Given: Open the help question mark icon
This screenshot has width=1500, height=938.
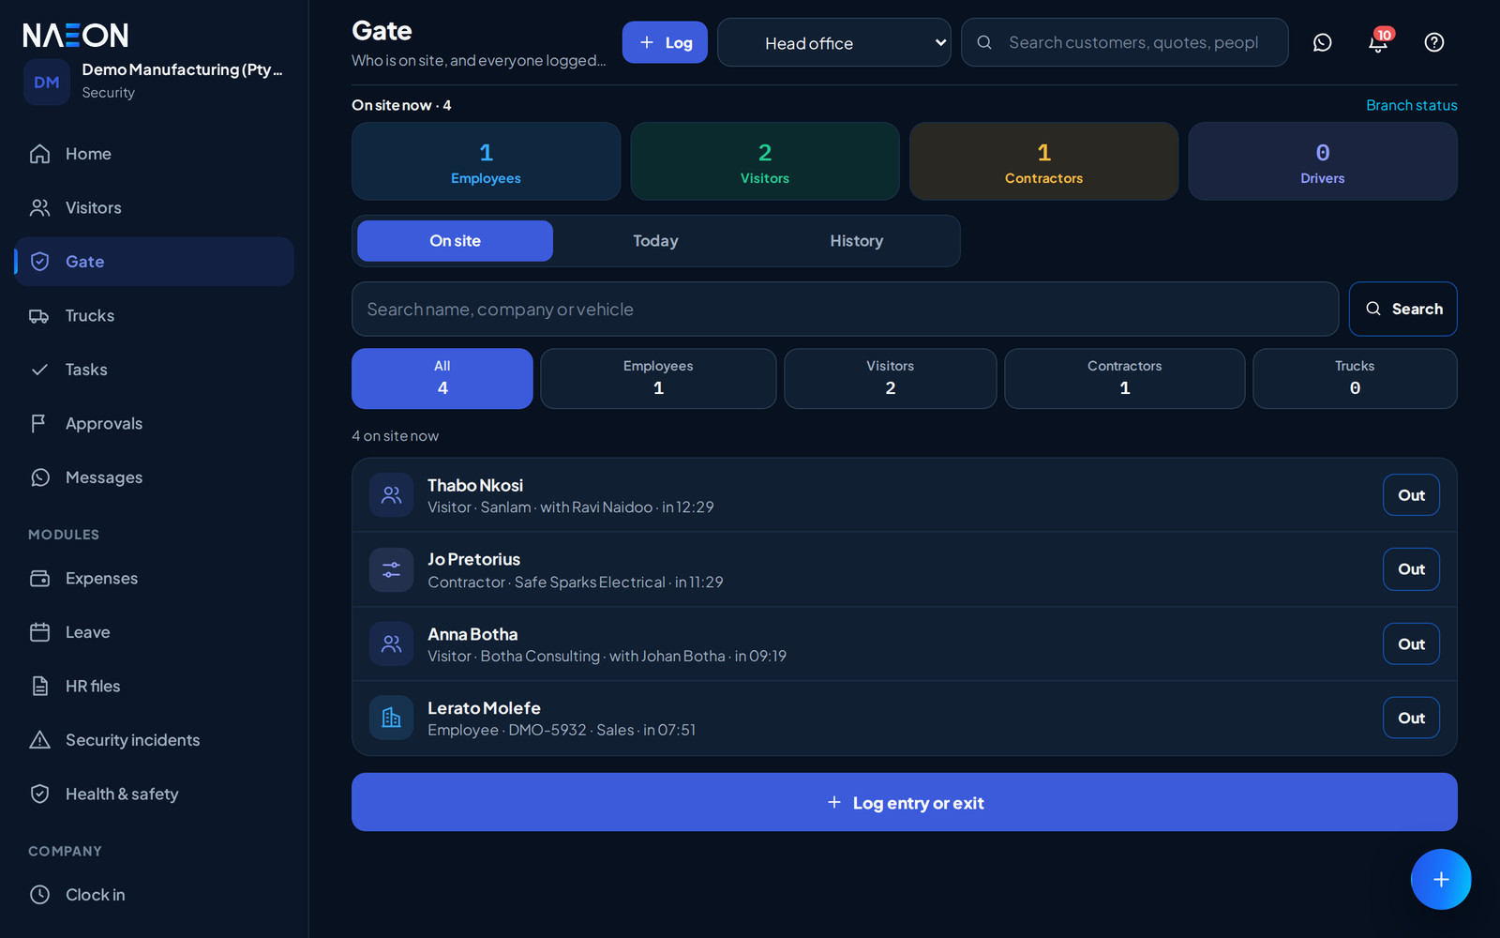Looking at the screenshot, I should click(x=1434, y=42).
